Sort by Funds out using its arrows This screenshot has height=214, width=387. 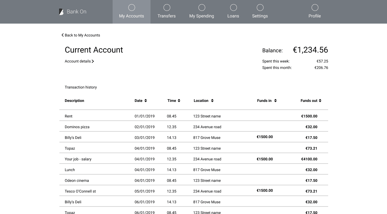(x=320, y=101)
